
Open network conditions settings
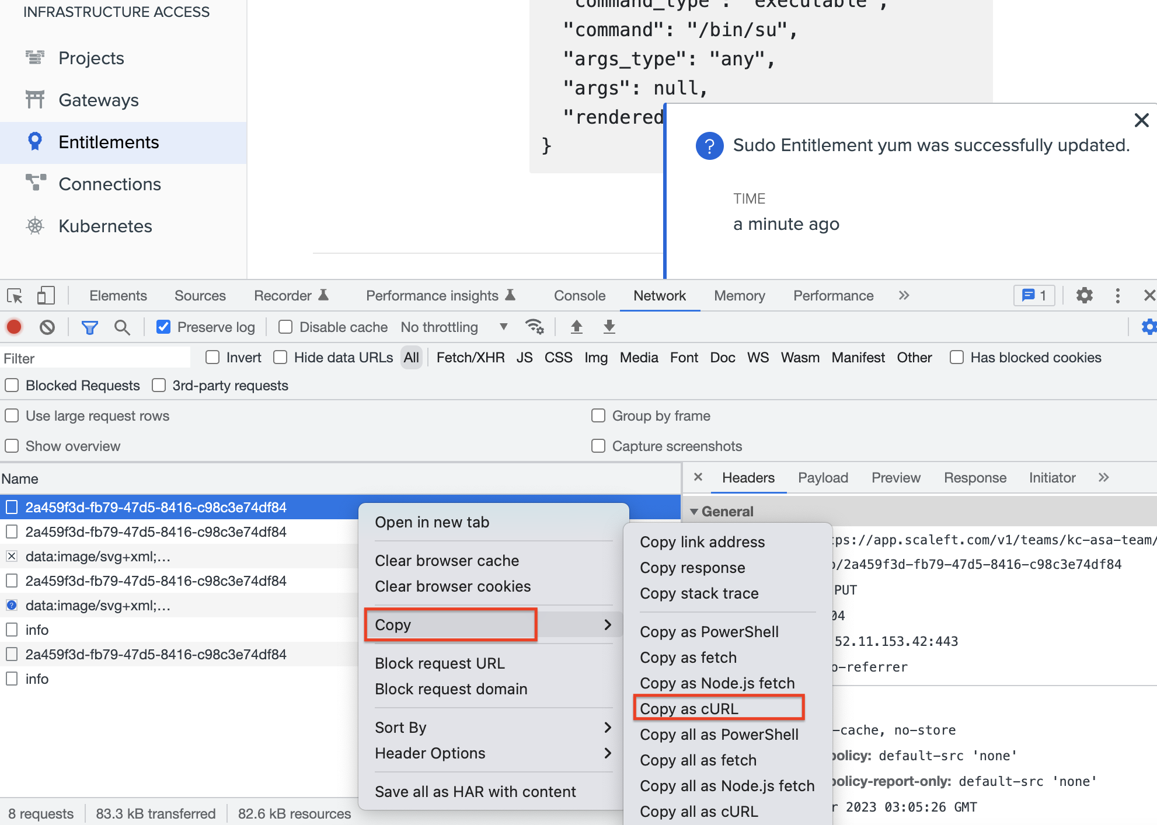coord(535,327)
